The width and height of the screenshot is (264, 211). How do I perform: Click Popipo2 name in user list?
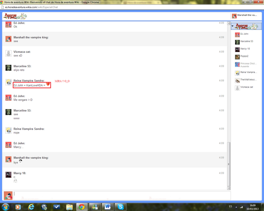click(x=244, y=56)
